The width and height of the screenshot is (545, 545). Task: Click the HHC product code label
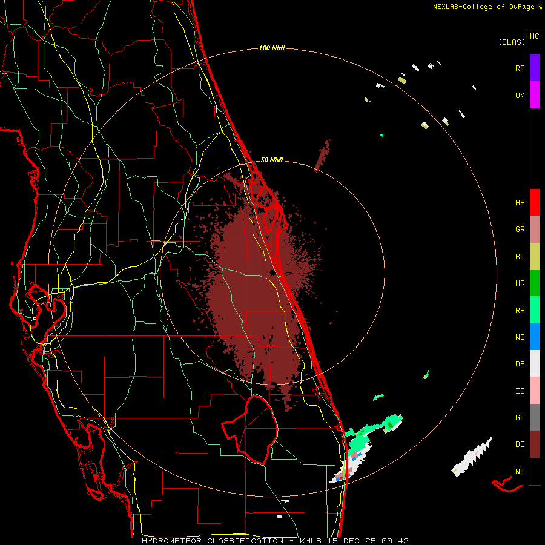pos(532,36)
